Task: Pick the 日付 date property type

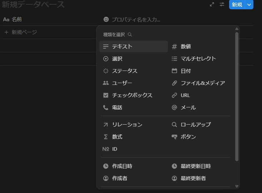Action: pyautogui.click(x=186, y=71)
